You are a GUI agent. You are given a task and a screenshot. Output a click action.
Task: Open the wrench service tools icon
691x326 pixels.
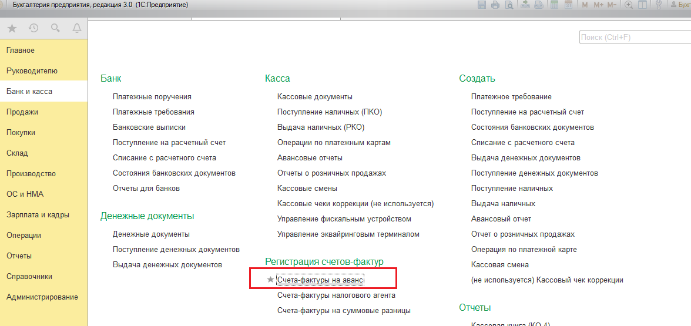[659, 5]
